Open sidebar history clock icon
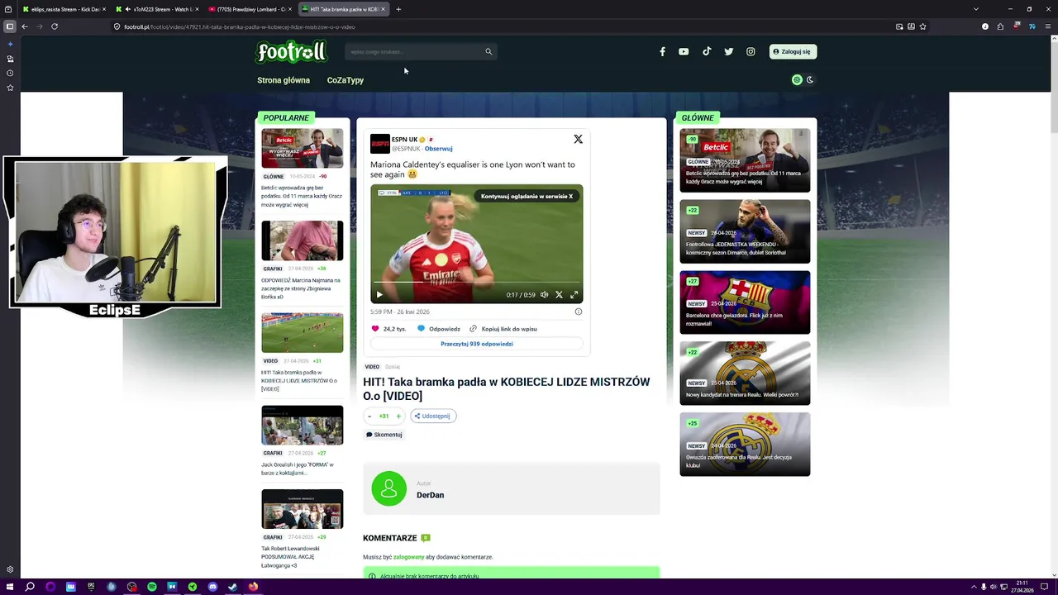 pyautogui.click(x=10, y=74)
